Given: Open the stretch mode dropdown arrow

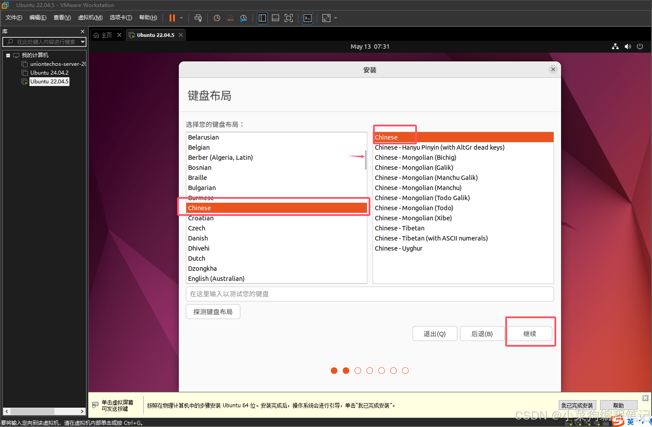Looking at the screenshot, I should pos(336,18).
